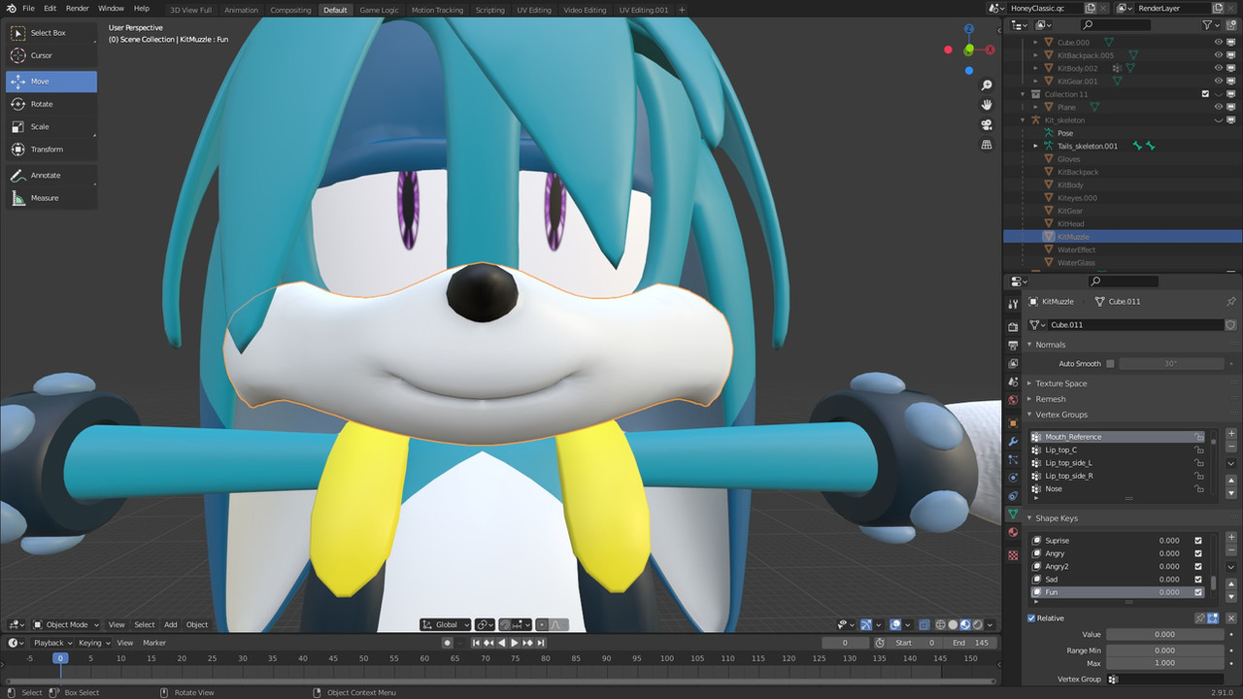The width and height of the screenshot is (1243, 699).
Task: Activate the Cursor tool
Action: [x=50, y=55]
